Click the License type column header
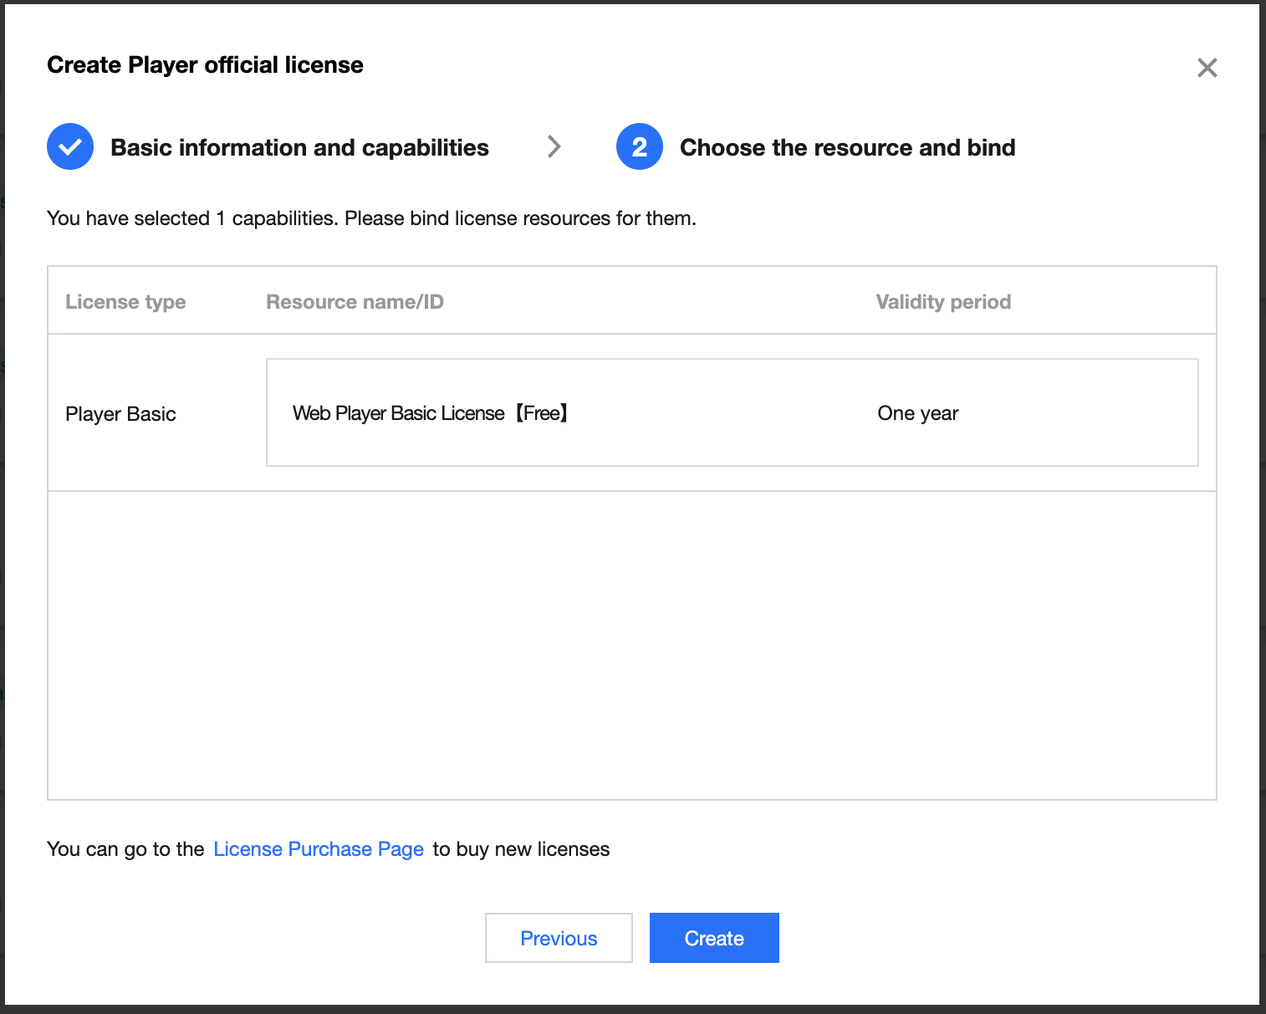 click(x=125, y=302)
